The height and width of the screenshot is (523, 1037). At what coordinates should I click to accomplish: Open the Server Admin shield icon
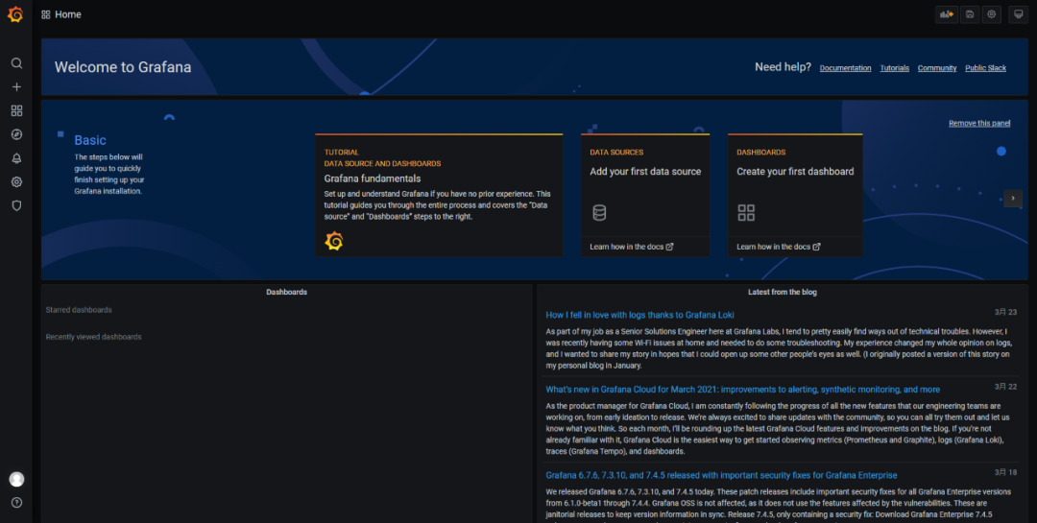(x=16, y=205)
